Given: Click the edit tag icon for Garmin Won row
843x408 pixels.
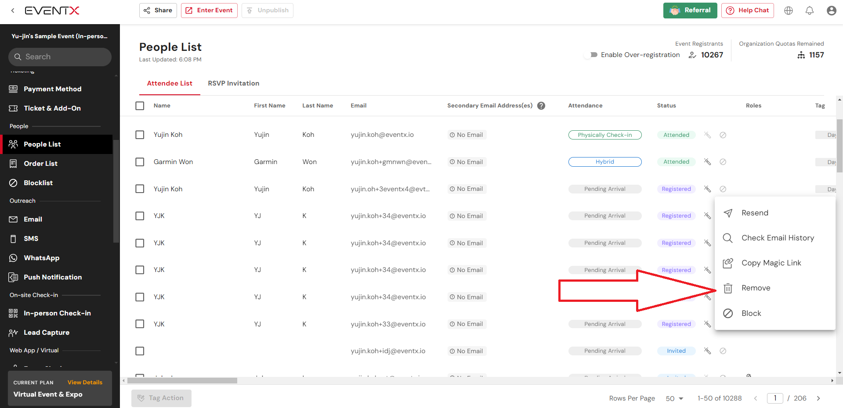Looking at the screenshot, I should coord(708,162).
